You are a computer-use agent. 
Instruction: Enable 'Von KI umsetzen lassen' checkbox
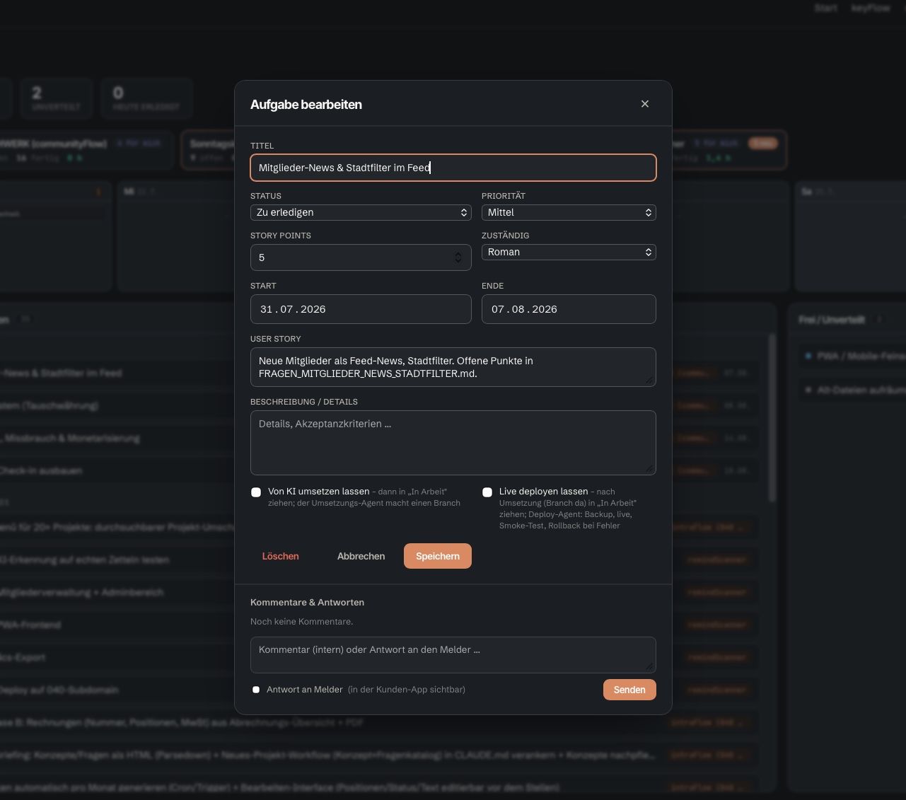pos(256,492)
